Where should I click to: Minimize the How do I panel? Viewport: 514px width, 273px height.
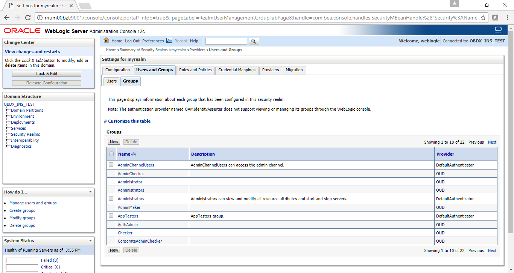90,192
